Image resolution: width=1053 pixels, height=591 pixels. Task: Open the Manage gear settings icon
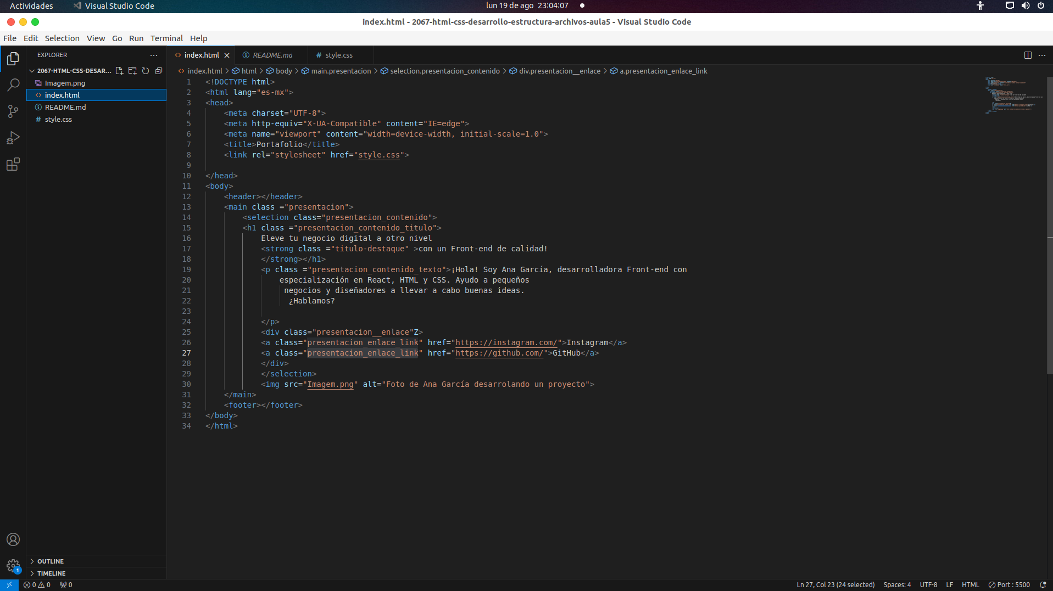coord(13,566)
